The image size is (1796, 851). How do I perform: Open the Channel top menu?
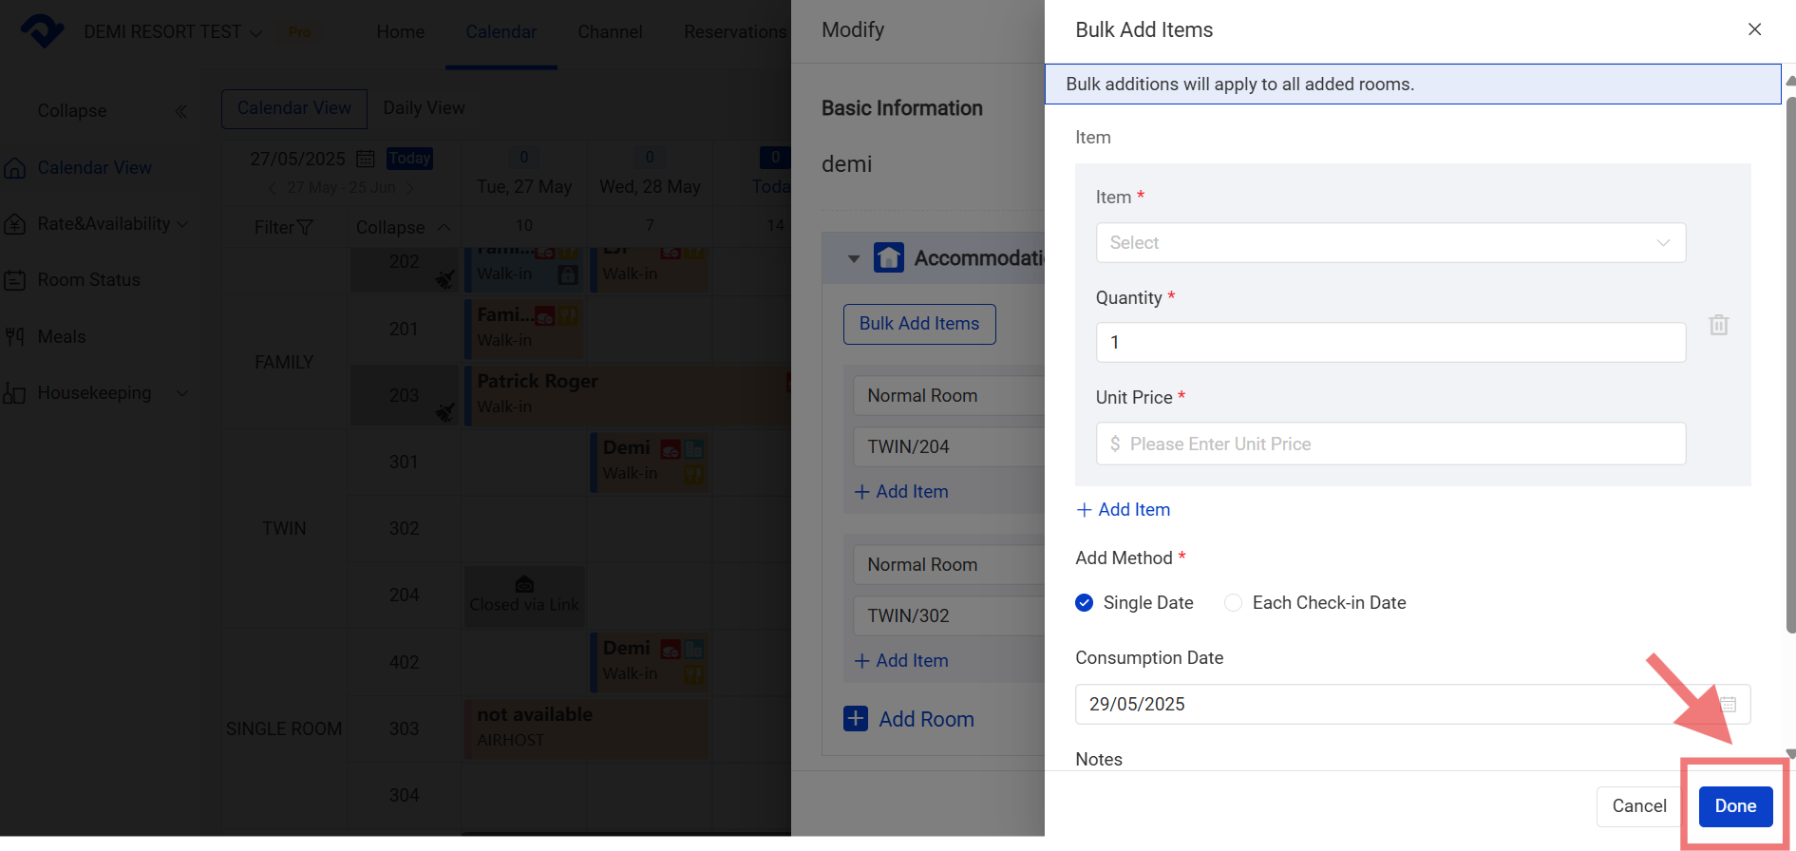click(610, 31)
